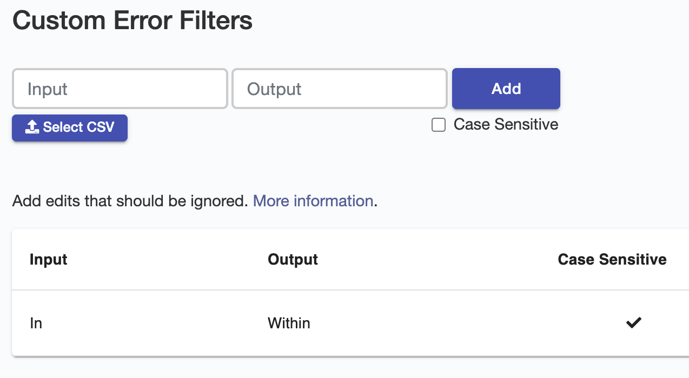The width and height of the screenshot is (689, 378).
Task: Click the upload icon on Select CSV
Action: [32, 127]
